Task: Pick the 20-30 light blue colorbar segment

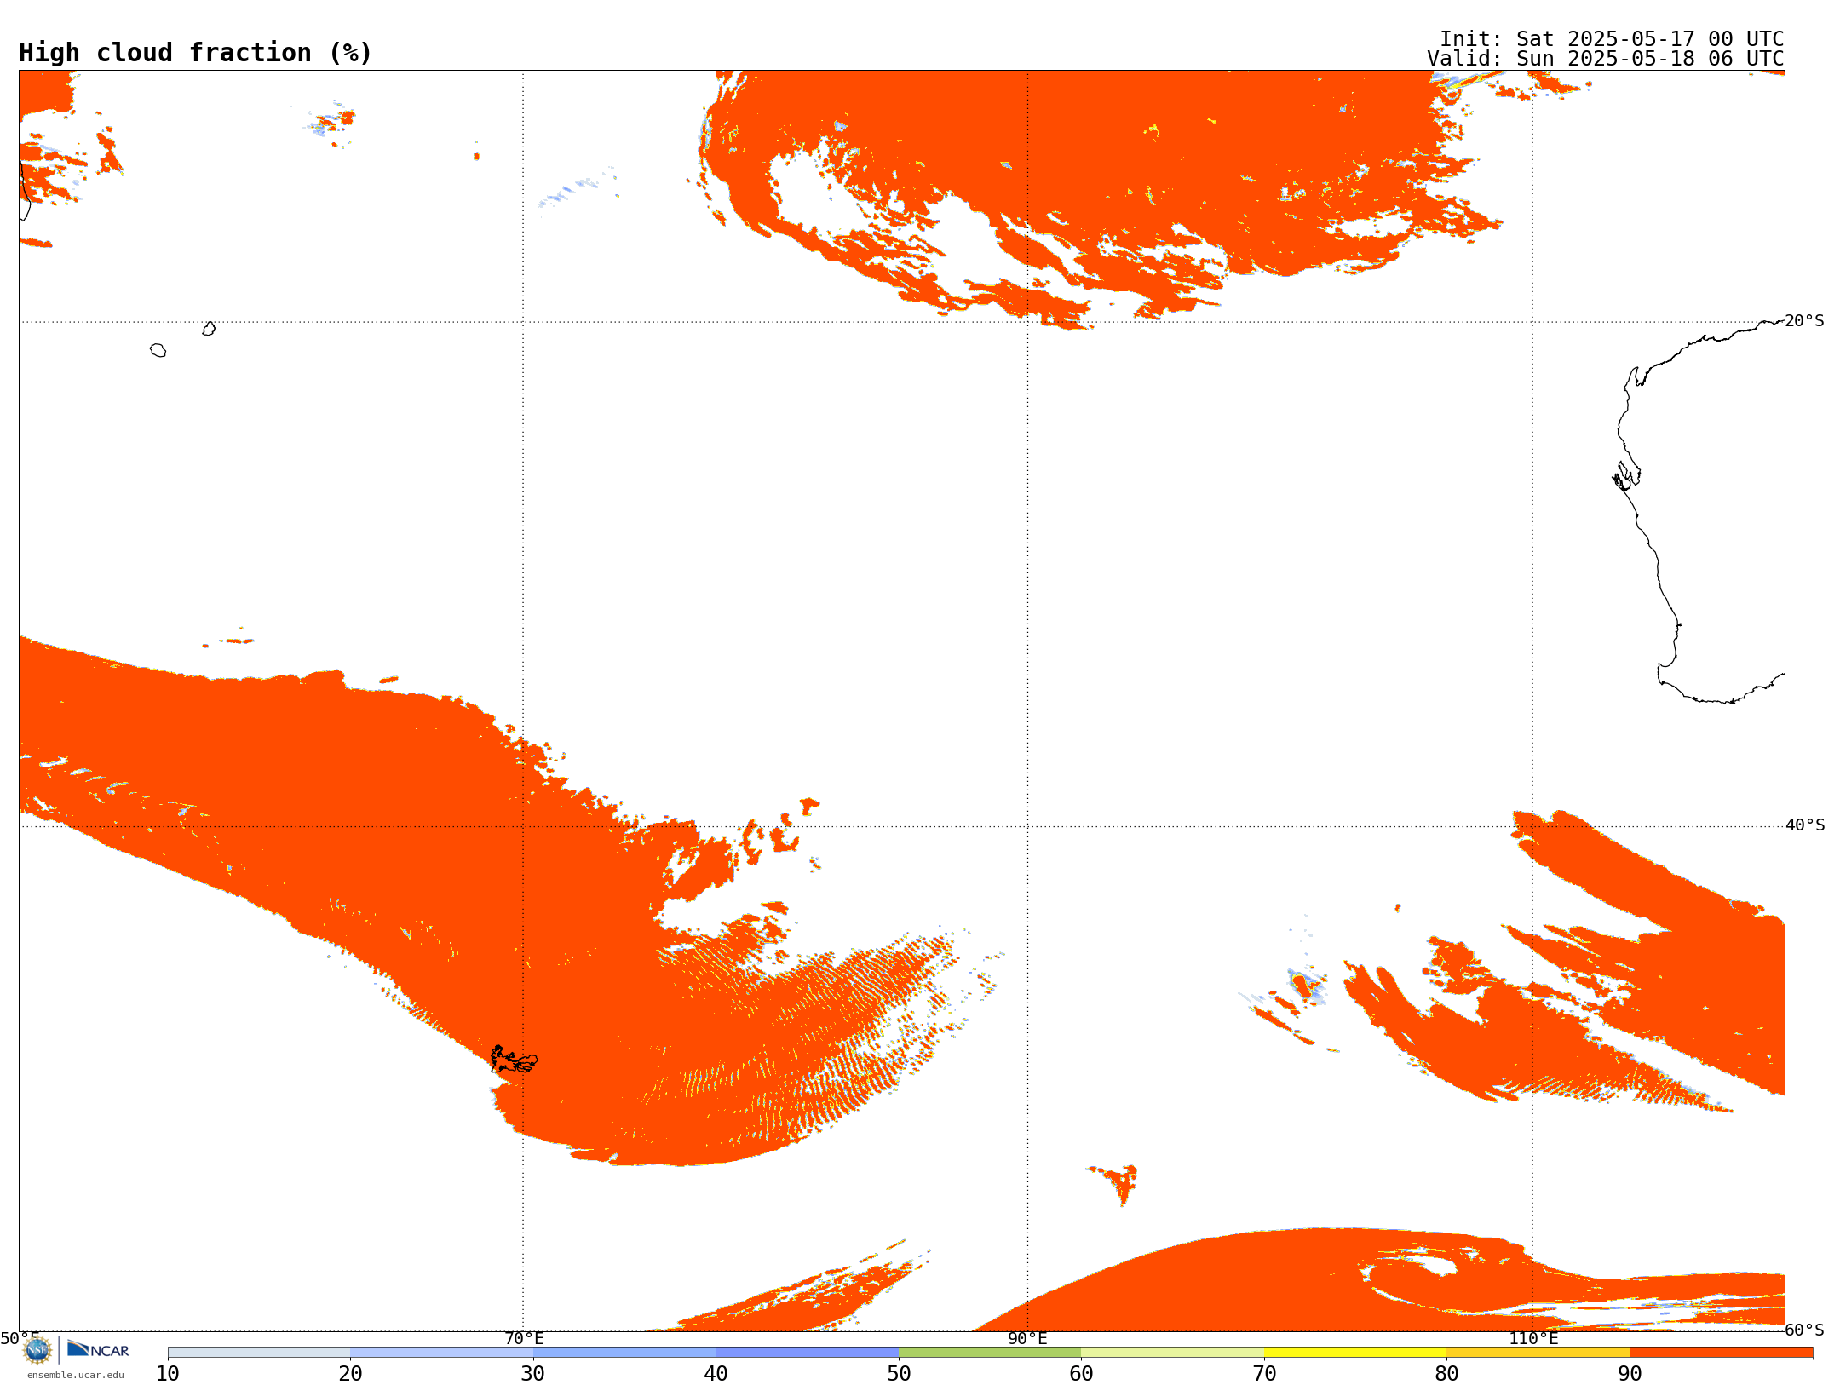Action: pos(441,1353)
